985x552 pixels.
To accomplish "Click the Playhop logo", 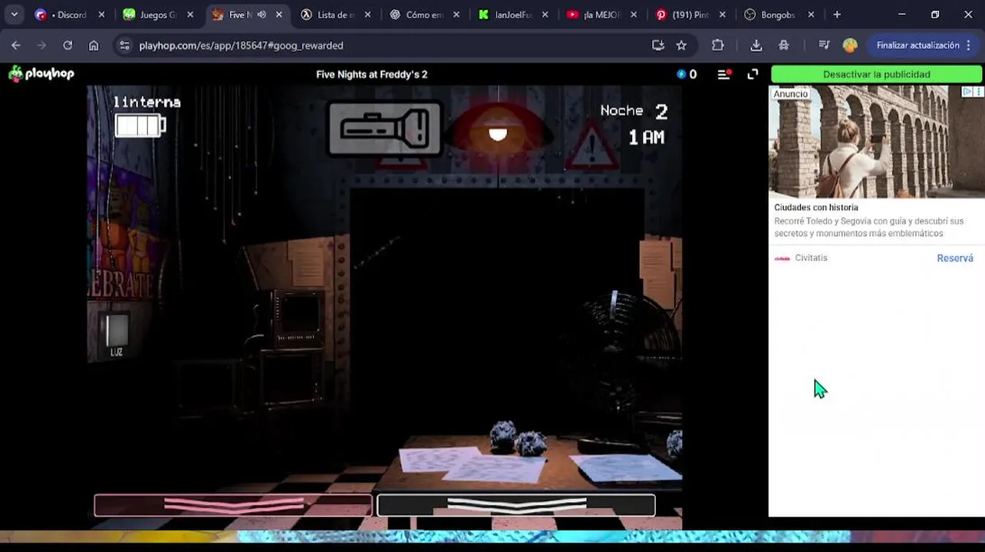I will click(x=41, y=74).
